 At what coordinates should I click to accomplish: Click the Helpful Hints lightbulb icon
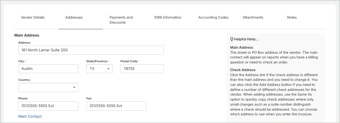[232, 39]
